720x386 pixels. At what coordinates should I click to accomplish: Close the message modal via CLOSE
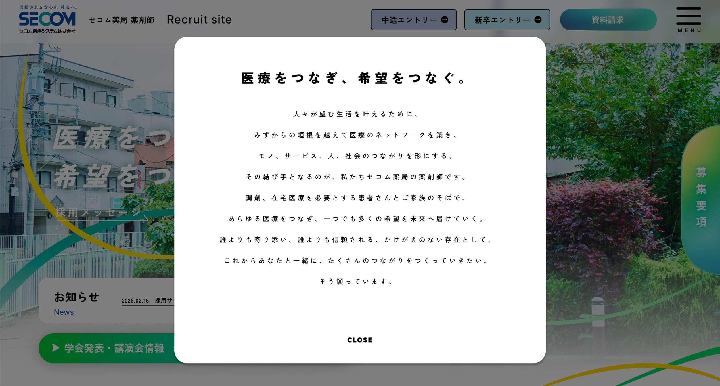[360, 340]
